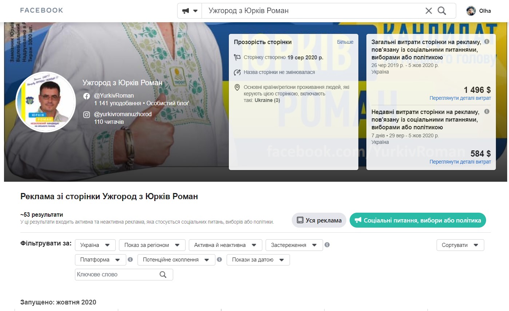Expand the Україна country filter
Image resolution: width=509 pixels, height=311 pixels.
(95, 245)
